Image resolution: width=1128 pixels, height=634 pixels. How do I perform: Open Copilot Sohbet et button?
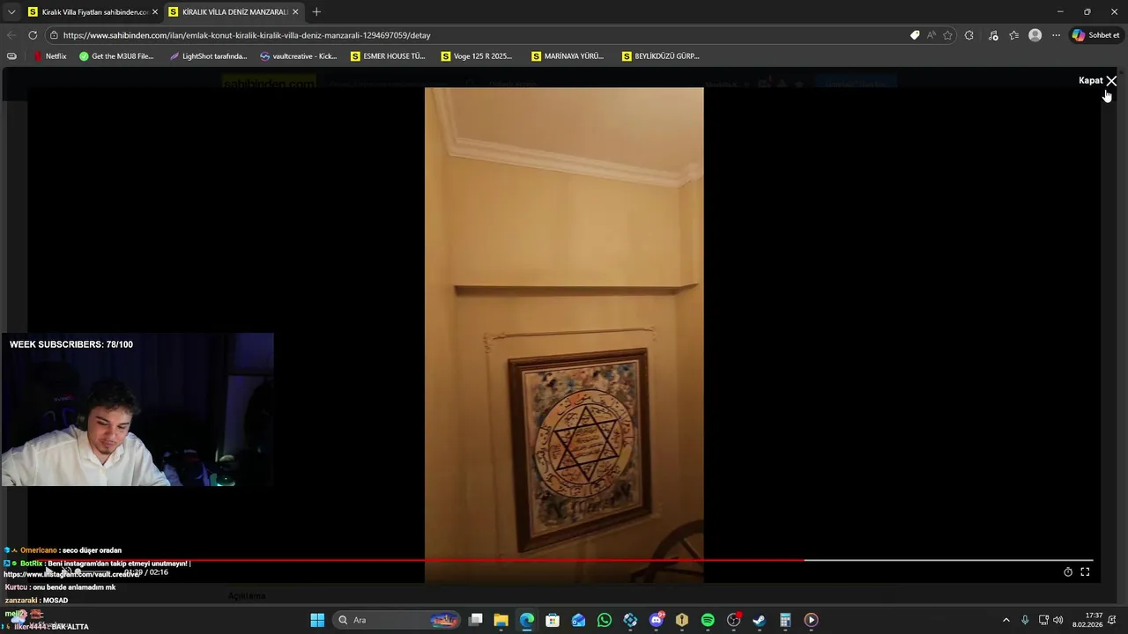point(1096,35)
